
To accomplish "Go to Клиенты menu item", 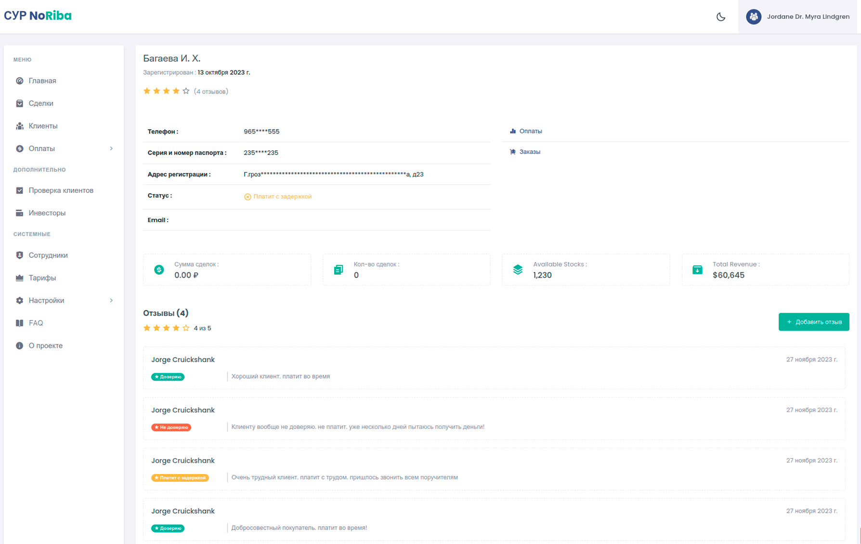I will click(x=43, y=126).
